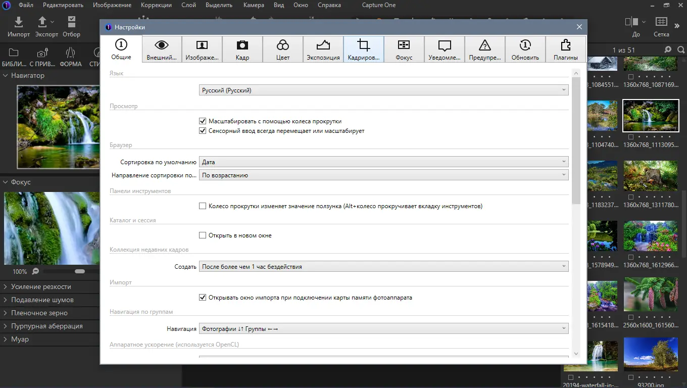
Task: Select the 1360x768_1311780 forest stump thumbnail
Action: click(x=650, y=175)
